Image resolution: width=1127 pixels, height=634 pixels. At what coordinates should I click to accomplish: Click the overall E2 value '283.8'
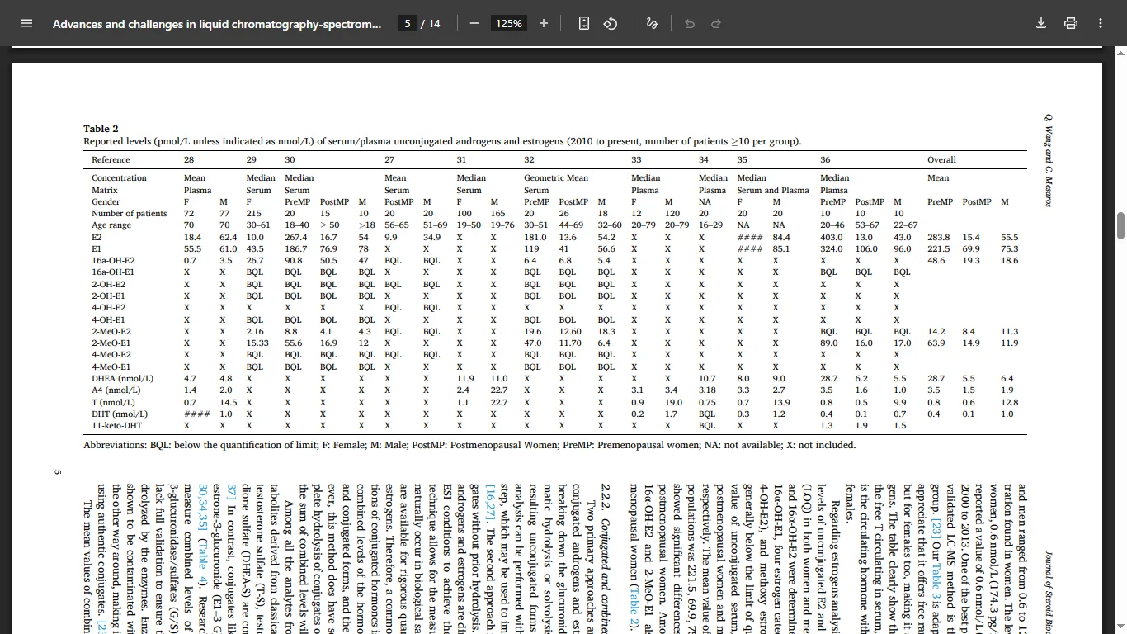click(x=938, y=238)
